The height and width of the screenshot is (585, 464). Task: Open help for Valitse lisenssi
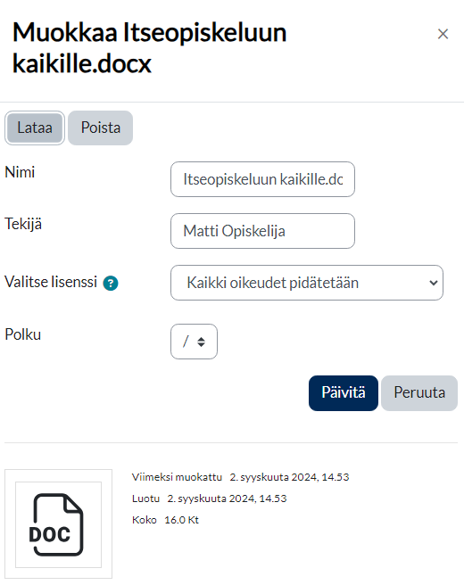coord(111,284)
